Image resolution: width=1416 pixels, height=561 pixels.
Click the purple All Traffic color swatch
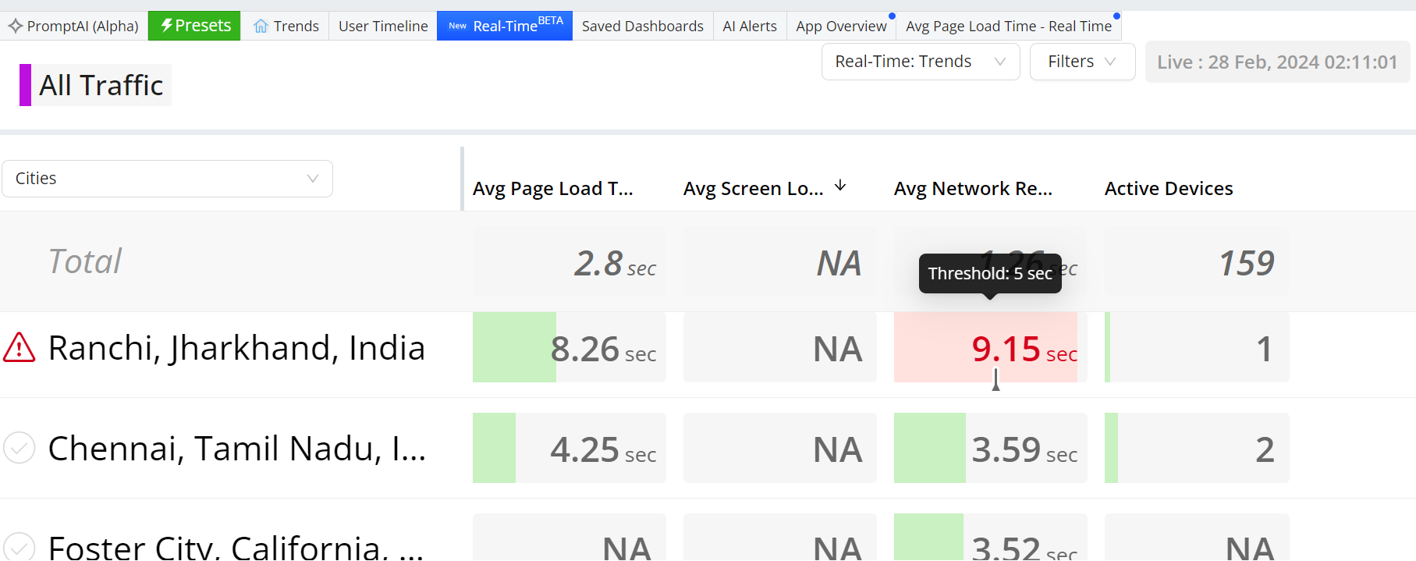25,85
